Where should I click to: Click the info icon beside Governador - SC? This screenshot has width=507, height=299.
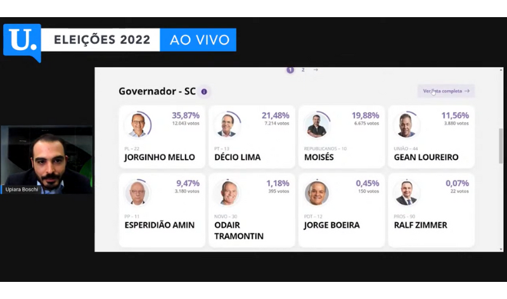click(204, 92)
